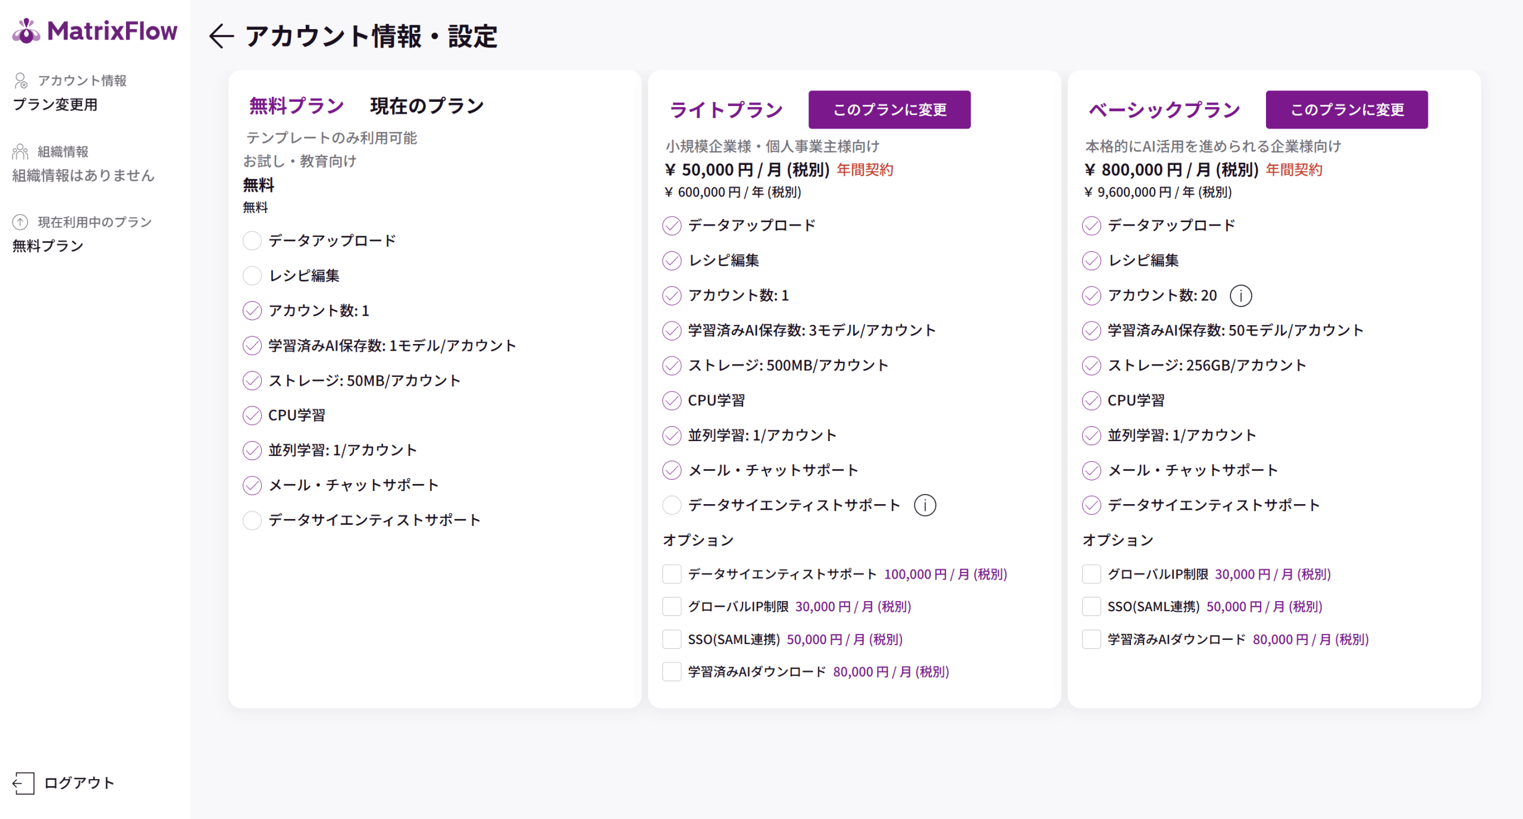Check ライトプラン グローバルIP制限 option
1523x819 pixels.
(672, 607)
